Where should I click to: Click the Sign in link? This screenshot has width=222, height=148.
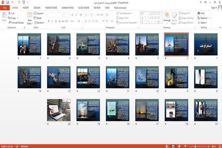click(214, 8)
